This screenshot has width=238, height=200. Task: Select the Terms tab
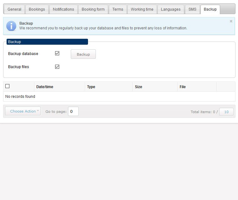click(118, 9)
